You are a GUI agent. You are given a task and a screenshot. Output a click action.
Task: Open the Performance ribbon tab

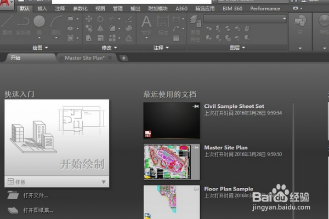pyautogui.click(x=265, y=9)
